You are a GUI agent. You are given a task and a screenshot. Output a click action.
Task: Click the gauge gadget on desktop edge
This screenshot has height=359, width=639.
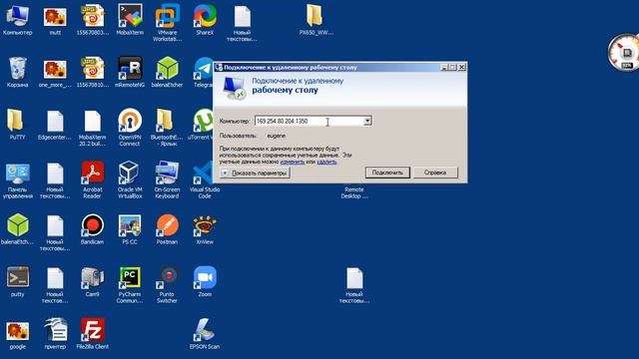(623, 53)
